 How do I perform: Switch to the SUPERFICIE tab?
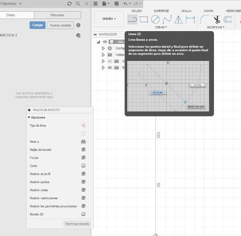click(x=161, y=11)
